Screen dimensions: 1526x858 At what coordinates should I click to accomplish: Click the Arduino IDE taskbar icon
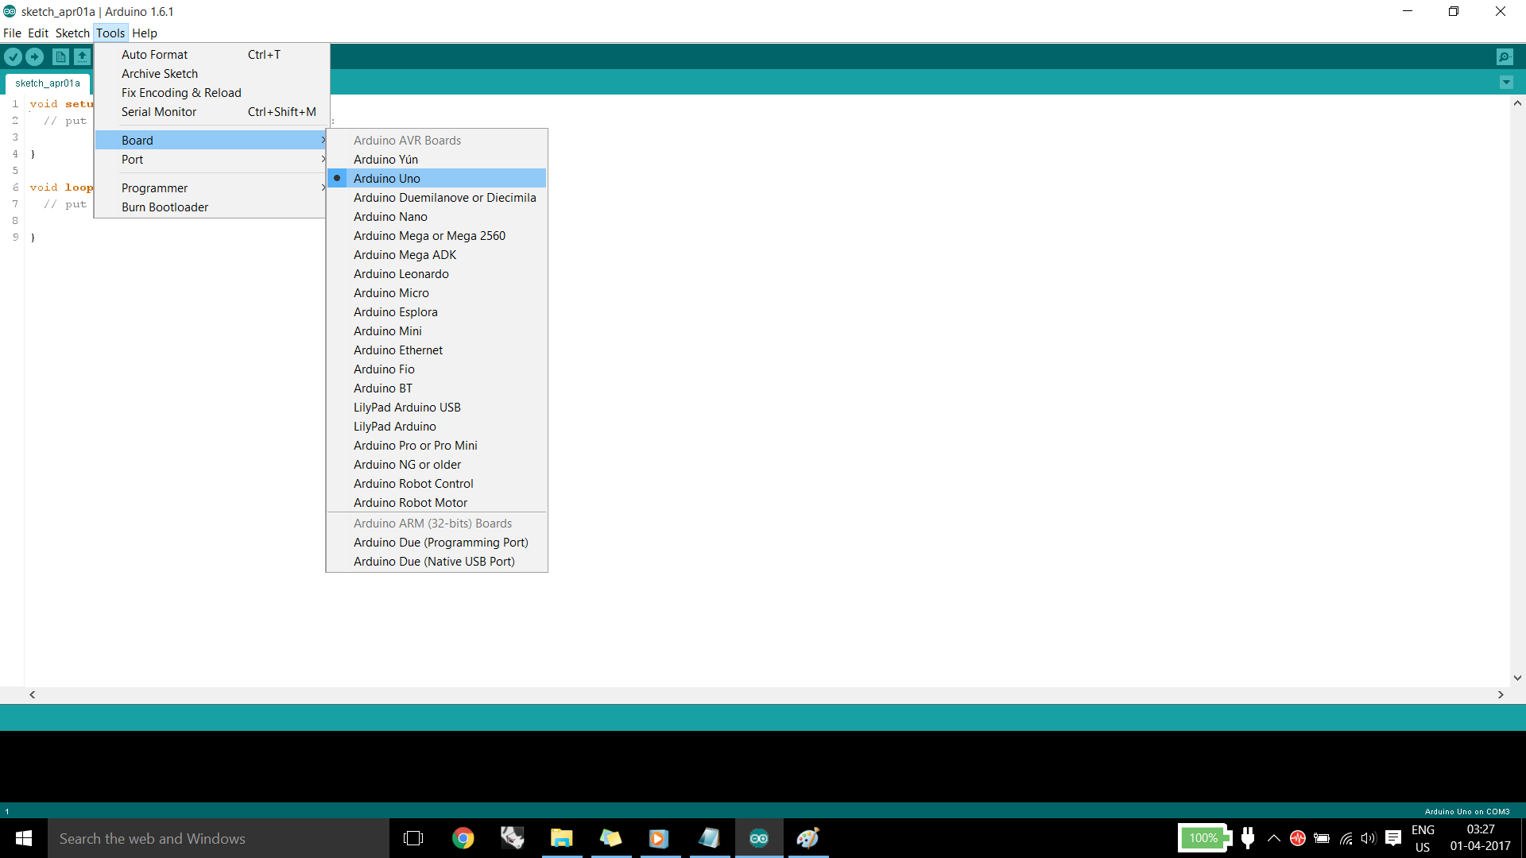(759, 838)
